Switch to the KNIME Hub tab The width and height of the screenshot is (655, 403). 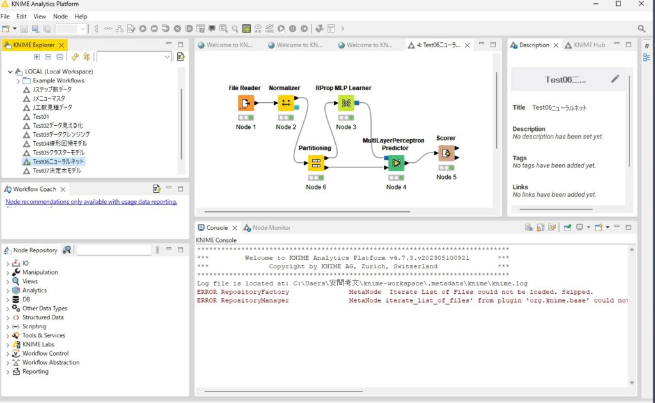(588, 45)
